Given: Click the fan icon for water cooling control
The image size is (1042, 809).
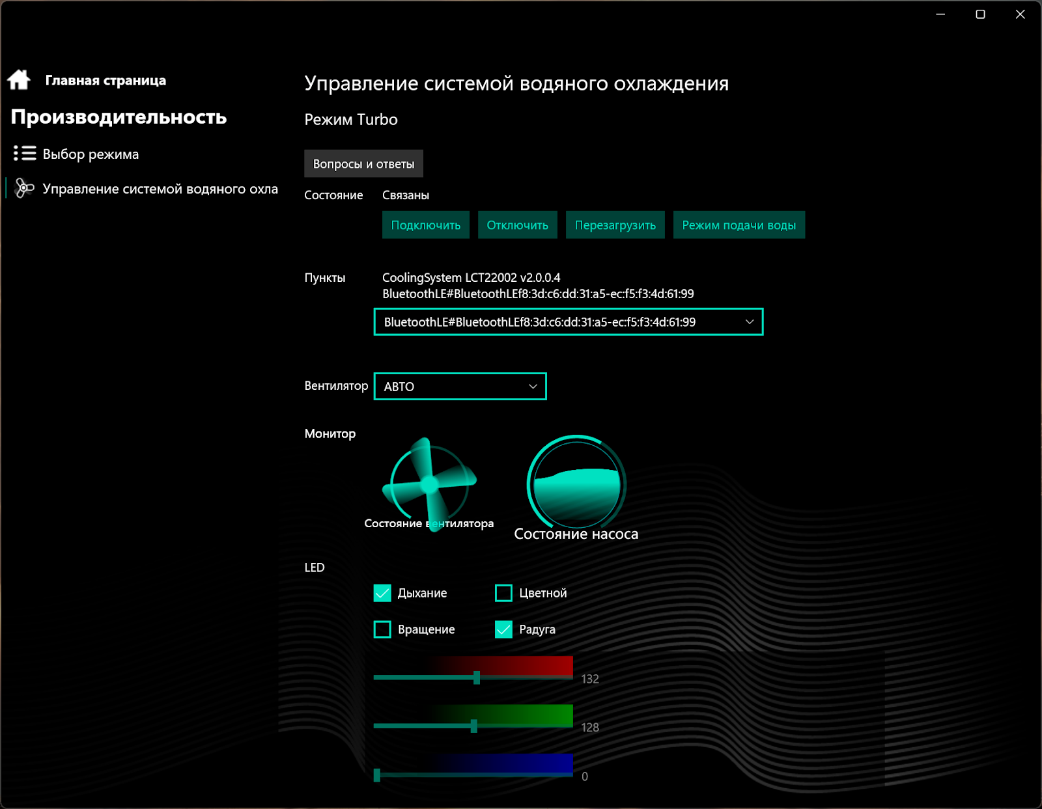Looking at the screenshot, I should tap(24, 189).
